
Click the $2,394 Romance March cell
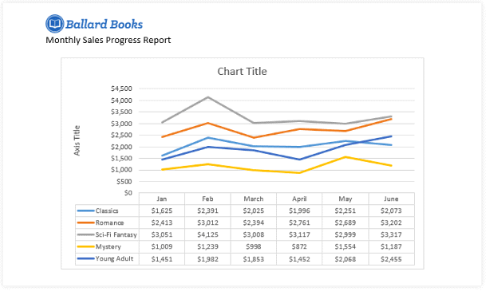[x=254, y=223]
